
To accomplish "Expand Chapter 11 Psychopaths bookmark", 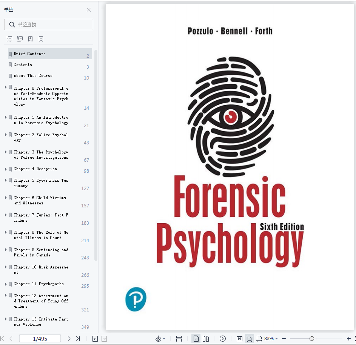I will [x=6, y=284].
